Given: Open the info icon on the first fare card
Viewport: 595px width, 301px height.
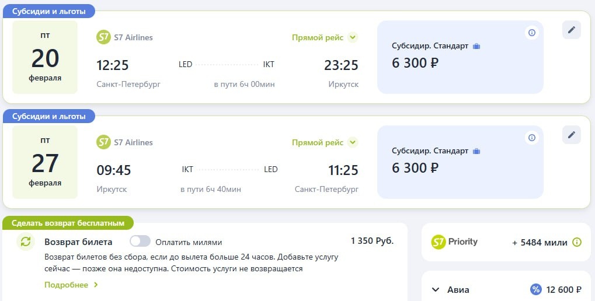Looking at the screenshot, I should (x=531, y=33).
